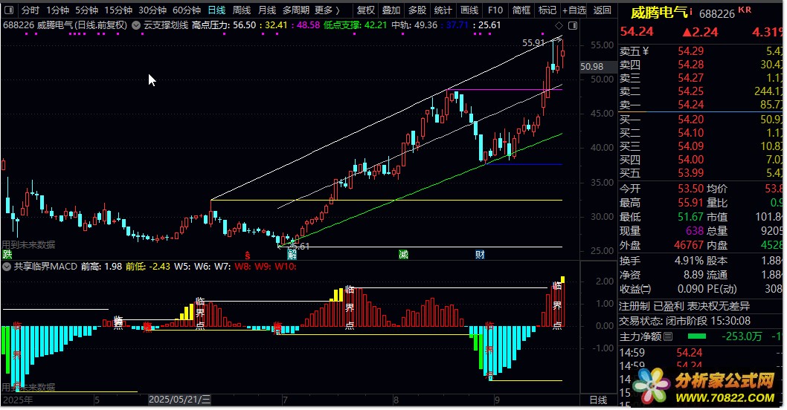Click green 主力净额 bar indicator
The height and width of the screenshot is (410, 787).
point(697,336)
